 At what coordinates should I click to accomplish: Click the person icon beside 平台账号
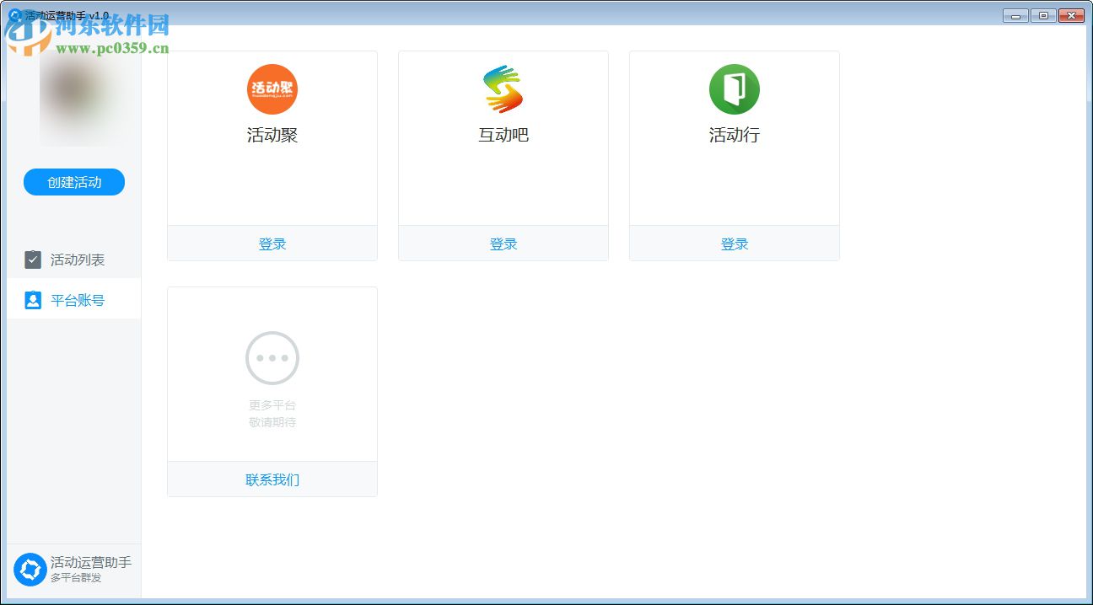point(32,299)
